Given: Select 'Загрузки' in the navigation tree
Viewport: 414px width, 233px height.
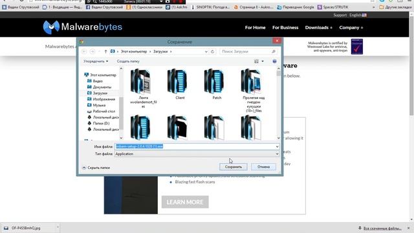Looking at the screenshot, I should pos(97,93).
